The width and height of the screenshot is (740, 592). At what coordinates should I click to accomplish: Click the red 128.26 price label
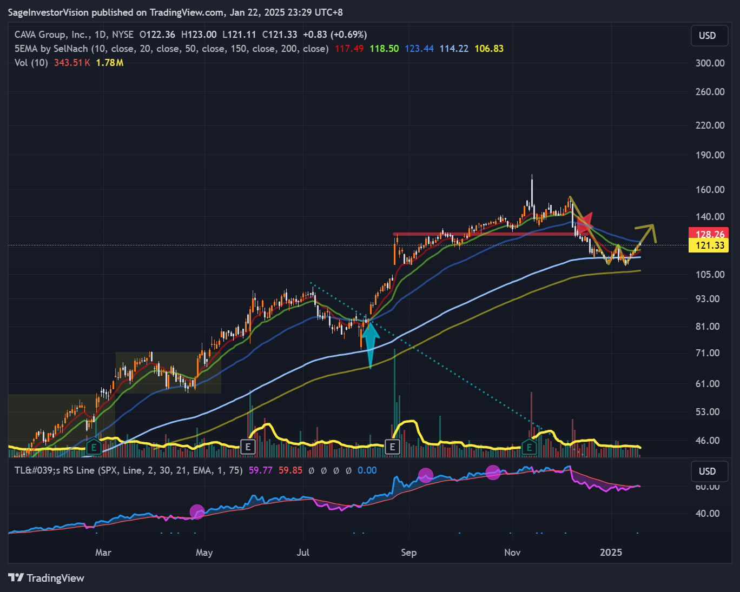click(x=710, y=234)
